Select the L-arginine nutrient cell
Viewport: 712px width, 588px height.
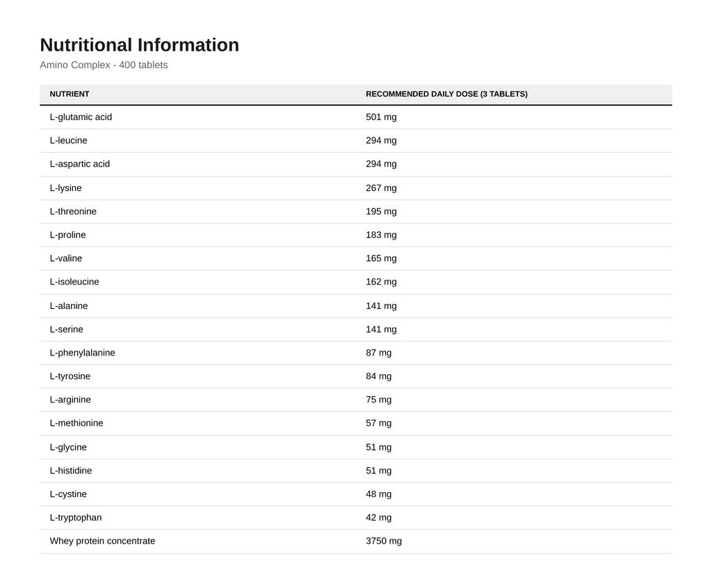pyautogui.click(x=70, y=400)
